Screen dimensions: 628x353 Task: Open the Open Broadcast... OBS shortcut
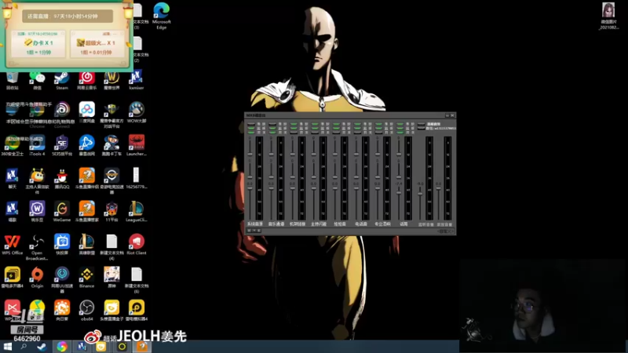coord(37,247)
